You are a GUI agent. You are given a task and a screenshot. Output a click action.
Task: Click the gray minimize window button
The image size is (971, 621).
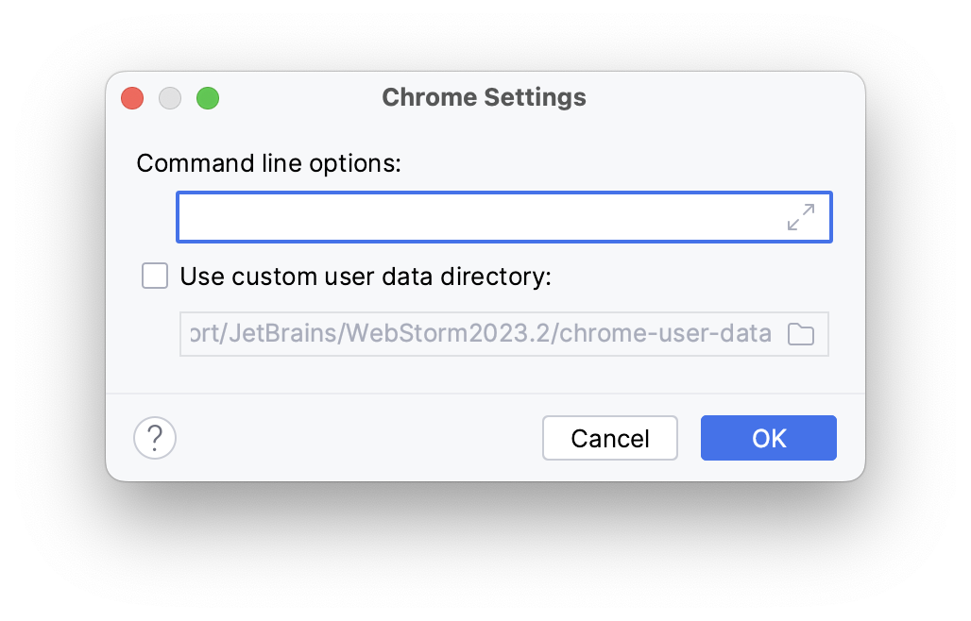[170, 98]
